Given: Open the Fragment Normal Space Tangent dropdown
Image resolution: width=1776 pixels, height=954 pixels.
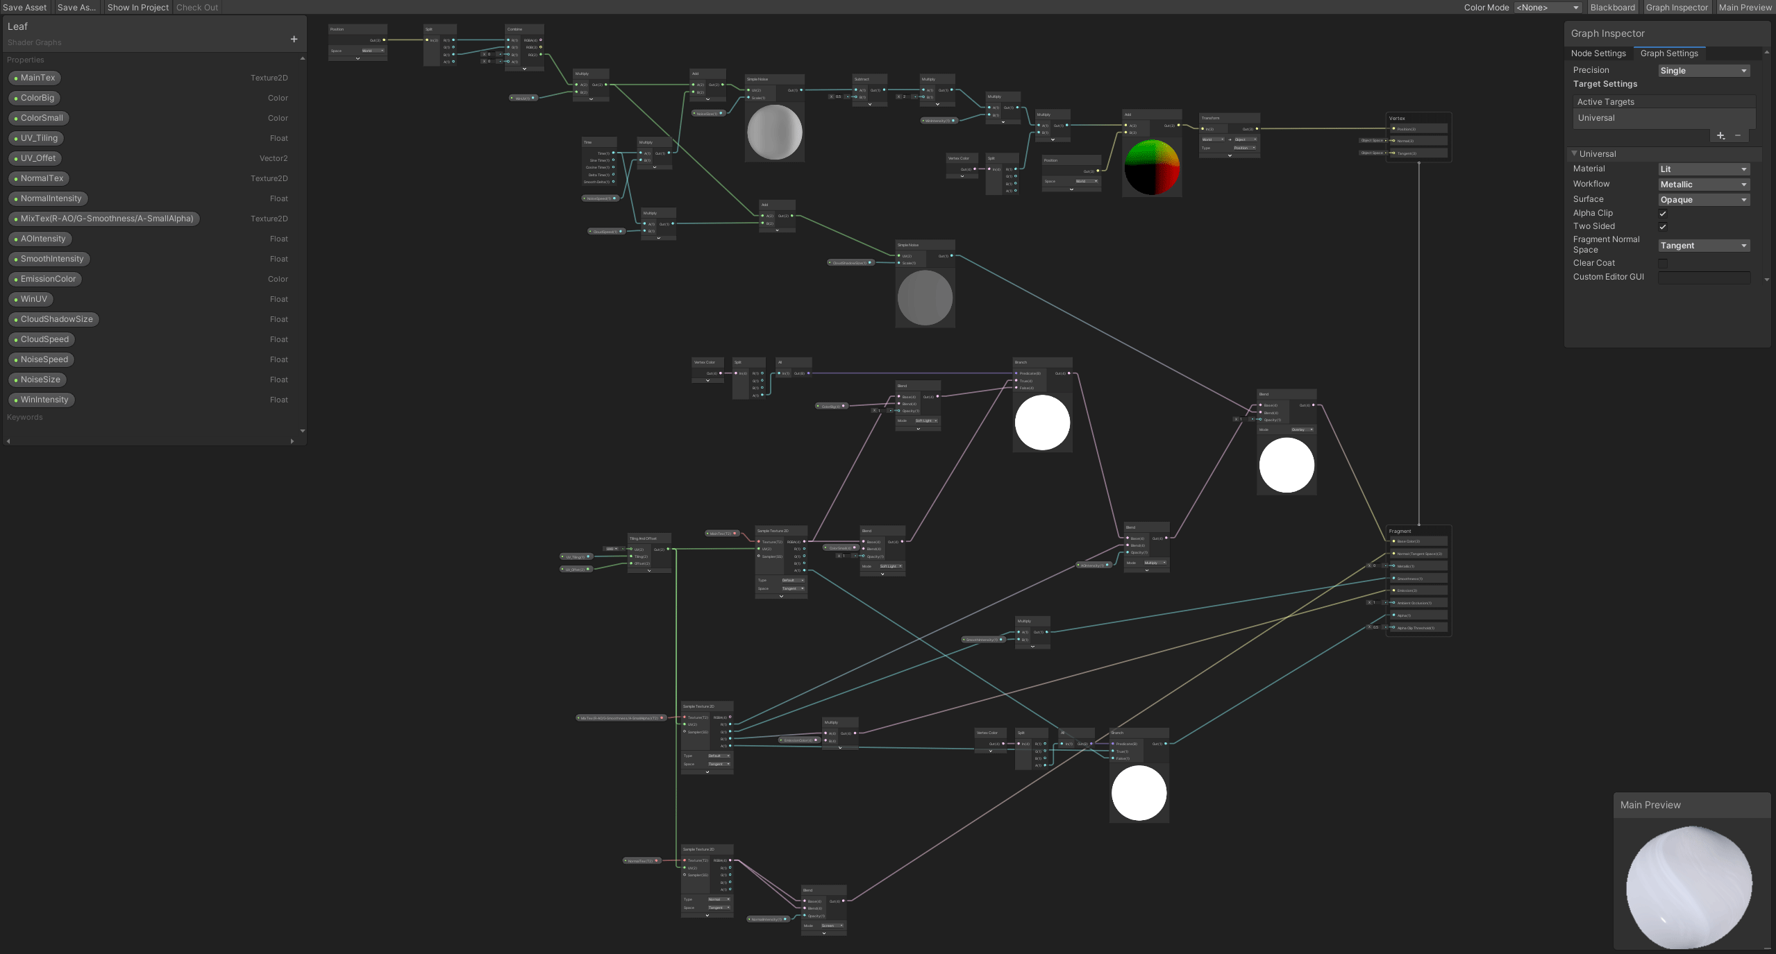Looking at the screenshot, I should (1704, 246).
